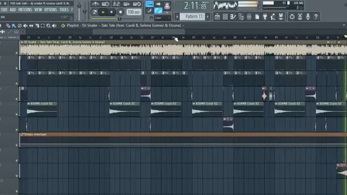The height and width of the screenshot is (195, 347).
Task: Select the playlist slip tool
Action: point(31,26)
